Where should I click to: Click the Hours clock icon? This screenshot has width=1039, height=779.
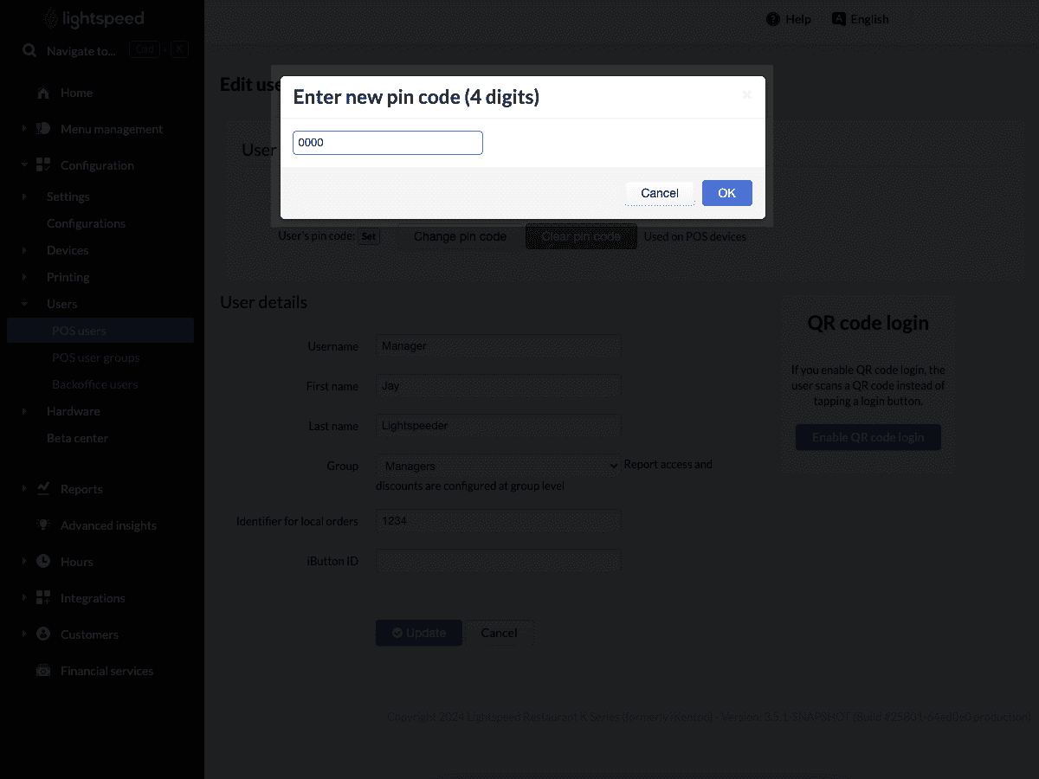pos(43,562)
